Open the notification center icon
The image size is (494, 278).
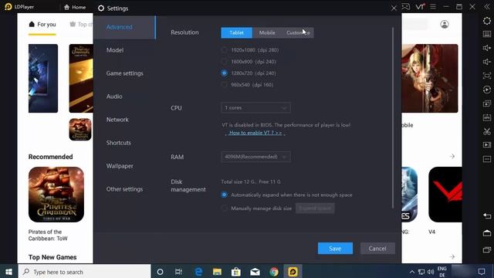point(482,272)
